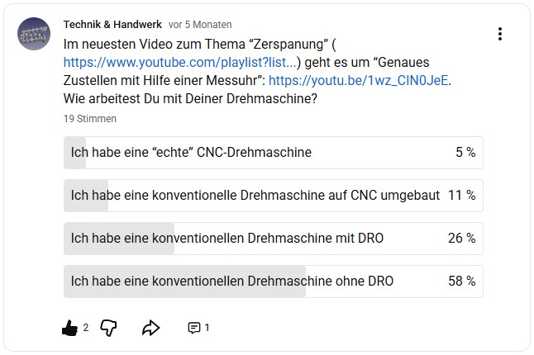The height and width of the screenshot is (355, 534).
Task: Open the Technik & Handwerk channel avatar
Action: coord(34,32)
